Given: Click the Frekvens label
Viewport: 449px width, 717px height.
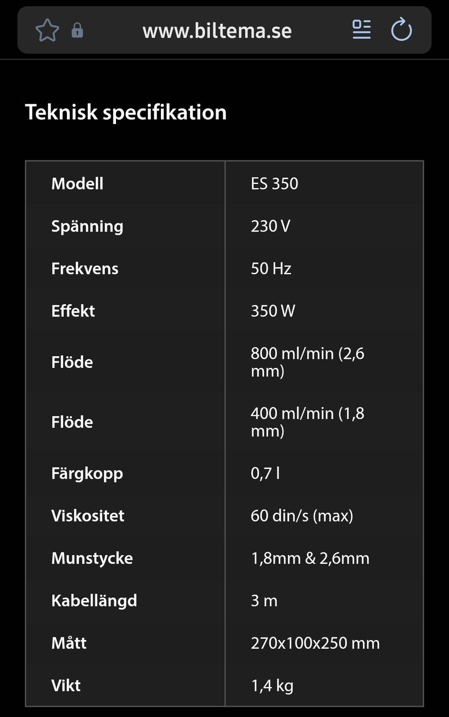Looking at the screenshot, I should 85,269.
